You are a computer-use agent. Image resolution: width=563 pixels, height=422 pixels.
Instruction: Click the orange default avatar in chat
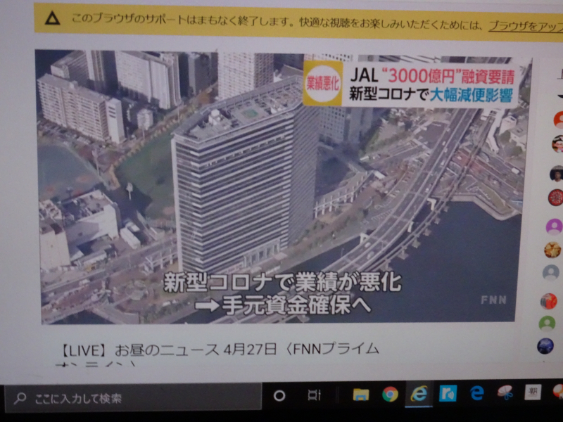[x=558, y=120]
